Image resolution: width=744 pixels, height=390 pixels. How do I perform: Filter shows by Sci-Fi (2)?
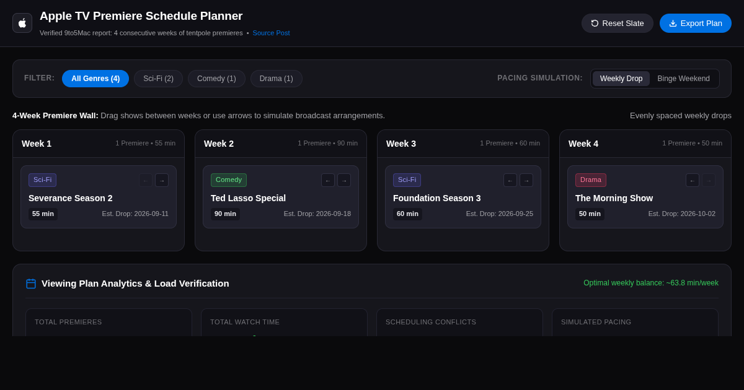click(x=158, y=79)
